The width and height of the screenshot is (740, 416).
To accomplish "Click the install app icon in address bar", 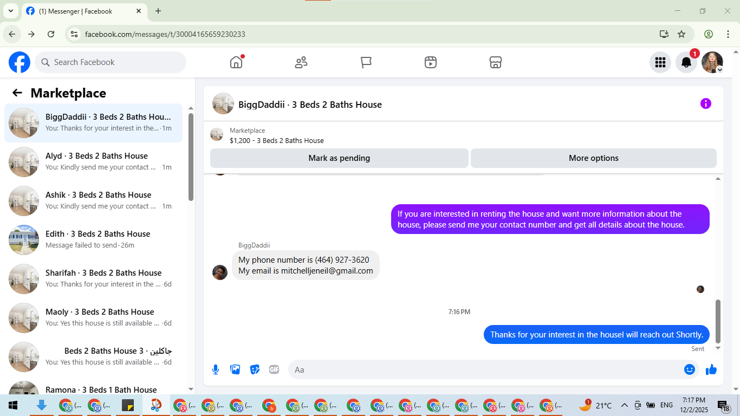I will (x=664, y=34).
